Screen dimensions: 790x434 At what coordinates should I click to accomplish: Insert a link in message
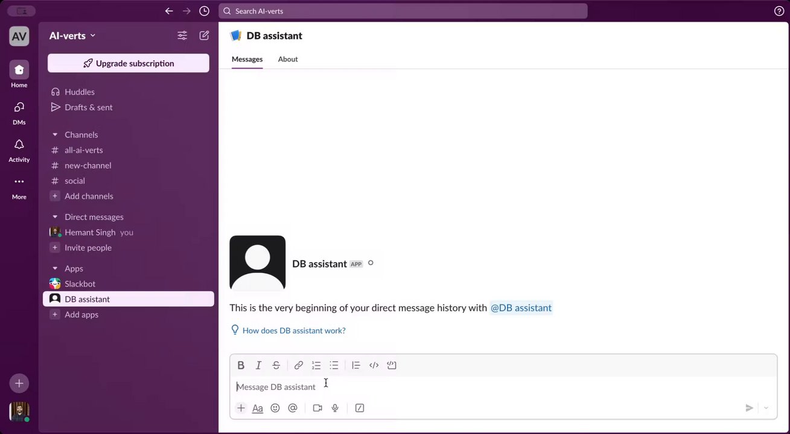(x=298, y=365)
